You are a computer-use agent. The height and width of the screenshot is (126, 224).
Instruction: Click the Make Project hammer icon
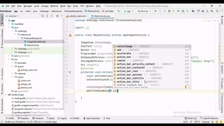coord(119,11)
